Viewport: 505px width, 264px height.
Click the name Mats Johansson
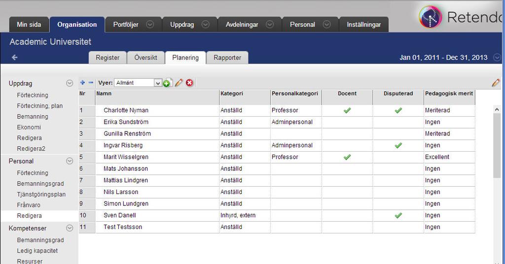point(126,168)
